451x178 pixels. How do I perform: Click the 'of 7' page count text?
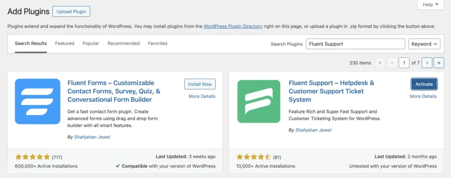click(x=415, y=63)
